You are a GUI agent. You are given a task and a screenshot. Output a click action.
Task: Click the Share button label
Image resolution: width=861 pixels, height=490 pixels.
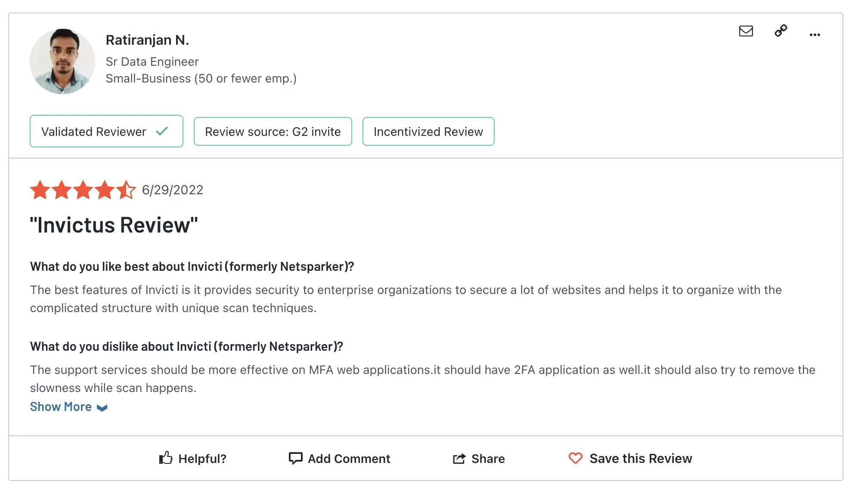pos(488,459)
